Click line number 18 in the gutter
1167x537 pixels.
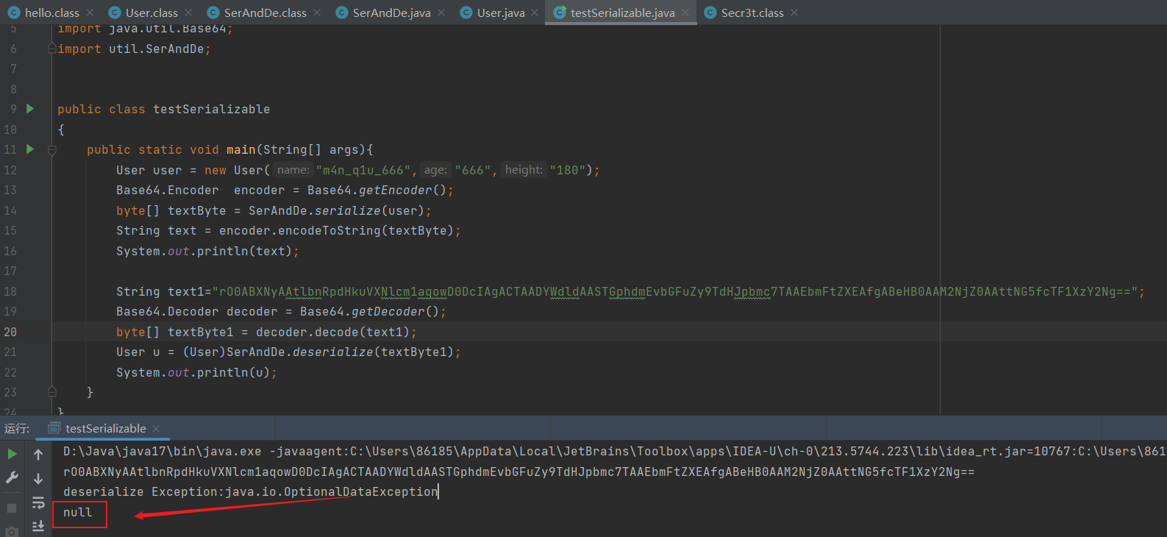pos(10,291)
